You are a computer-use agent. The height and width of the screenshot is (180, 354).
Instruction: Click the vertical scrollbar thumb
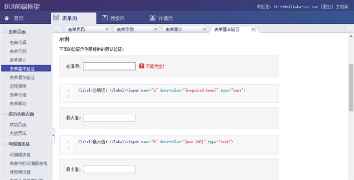click(x=351, y=88)
